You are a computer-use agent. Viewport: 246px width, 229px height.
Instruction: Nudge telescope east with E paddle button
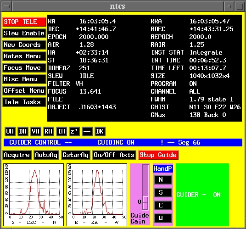tap(163, 205)
